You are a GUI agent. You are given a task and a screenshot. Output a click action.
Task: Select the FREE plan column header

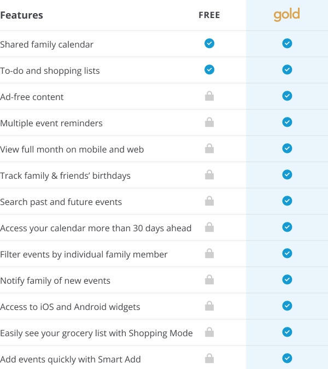(209, 15)
